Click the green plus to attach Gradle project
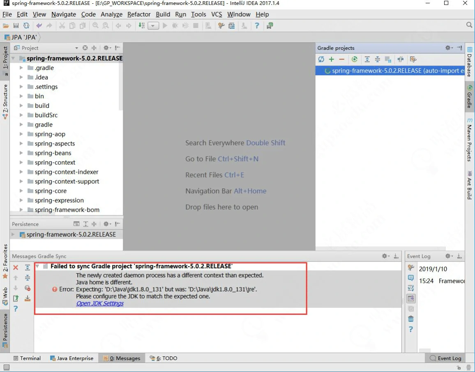This screenshot has width=475, height=372. tap(331, 60)
